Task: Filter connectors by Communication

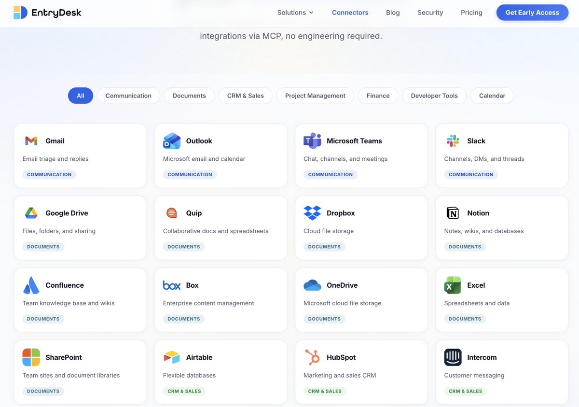Action: [x=128, y=96]
